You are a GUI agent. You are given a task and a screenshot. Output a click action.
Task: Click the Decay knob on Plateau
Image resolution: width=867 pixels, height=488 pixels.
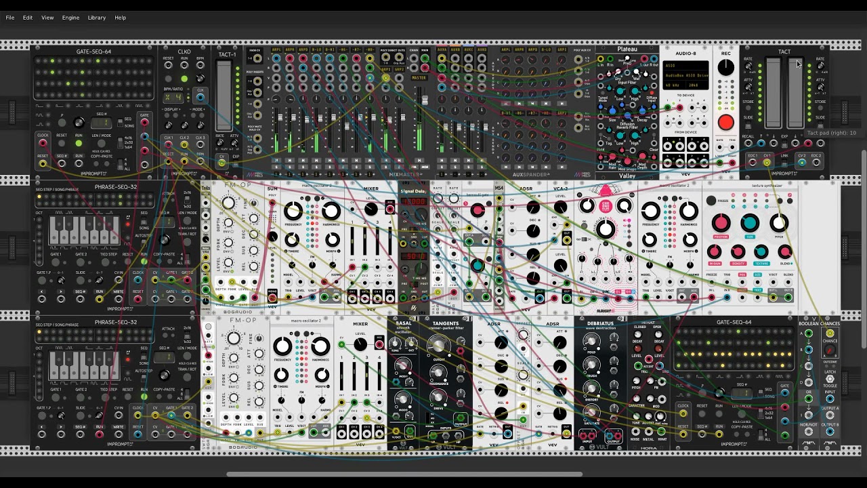tap(643, 110)
